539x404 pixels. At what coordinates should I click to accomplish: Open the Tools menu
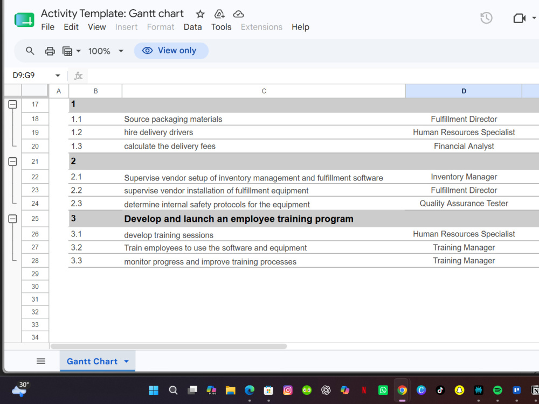(x=221, y=27)
